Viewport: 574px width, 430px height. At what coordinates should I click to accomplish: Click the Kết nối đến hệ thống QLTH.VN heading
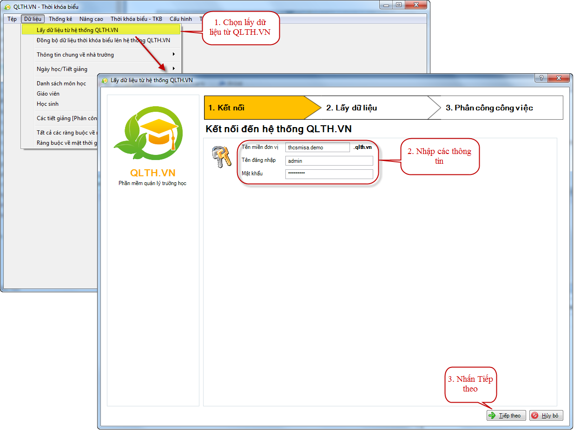coord(278,129)
